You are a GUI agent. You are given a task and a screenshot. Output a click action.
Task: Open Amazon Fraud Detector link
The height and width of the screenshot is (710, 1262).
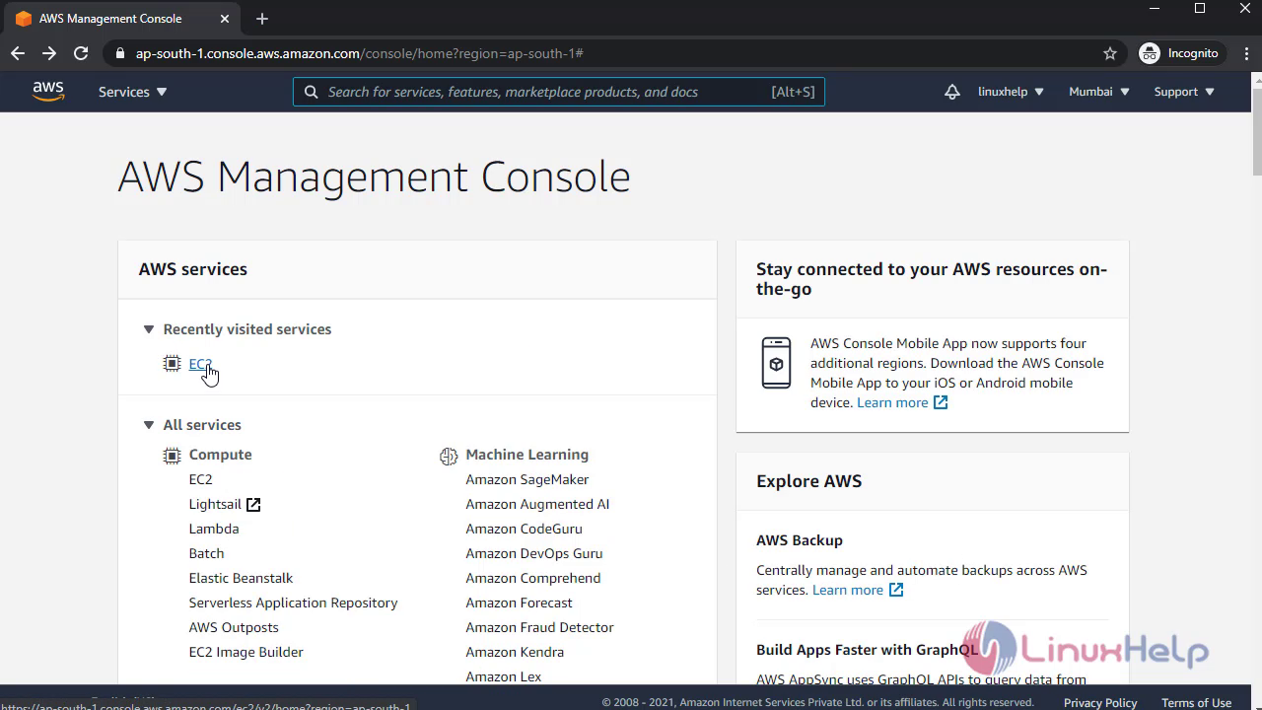(x=539, y=627)
